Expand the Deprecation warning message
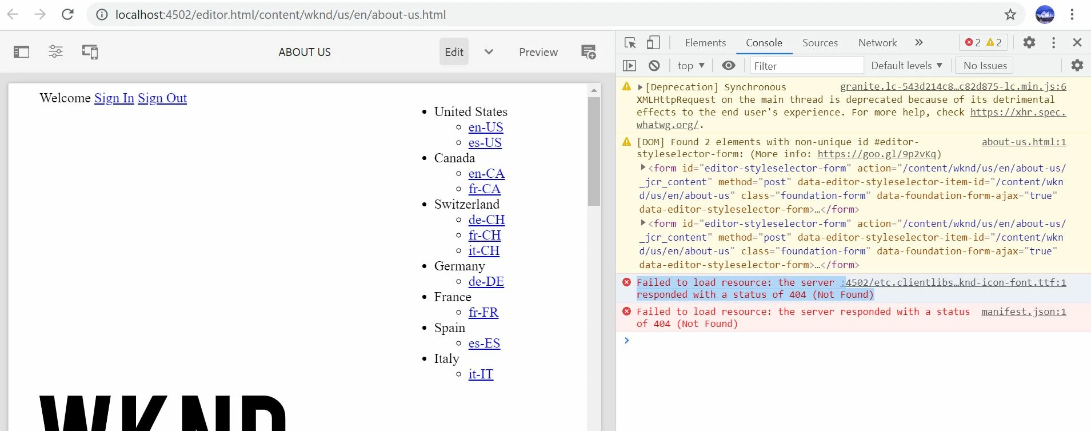This screenshot has width=1091, height=431. coord(640,87)
